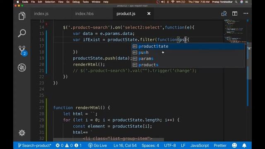265x149 pixels.
Task: Click the feedback smiley icon
Action: pos(234,145)
